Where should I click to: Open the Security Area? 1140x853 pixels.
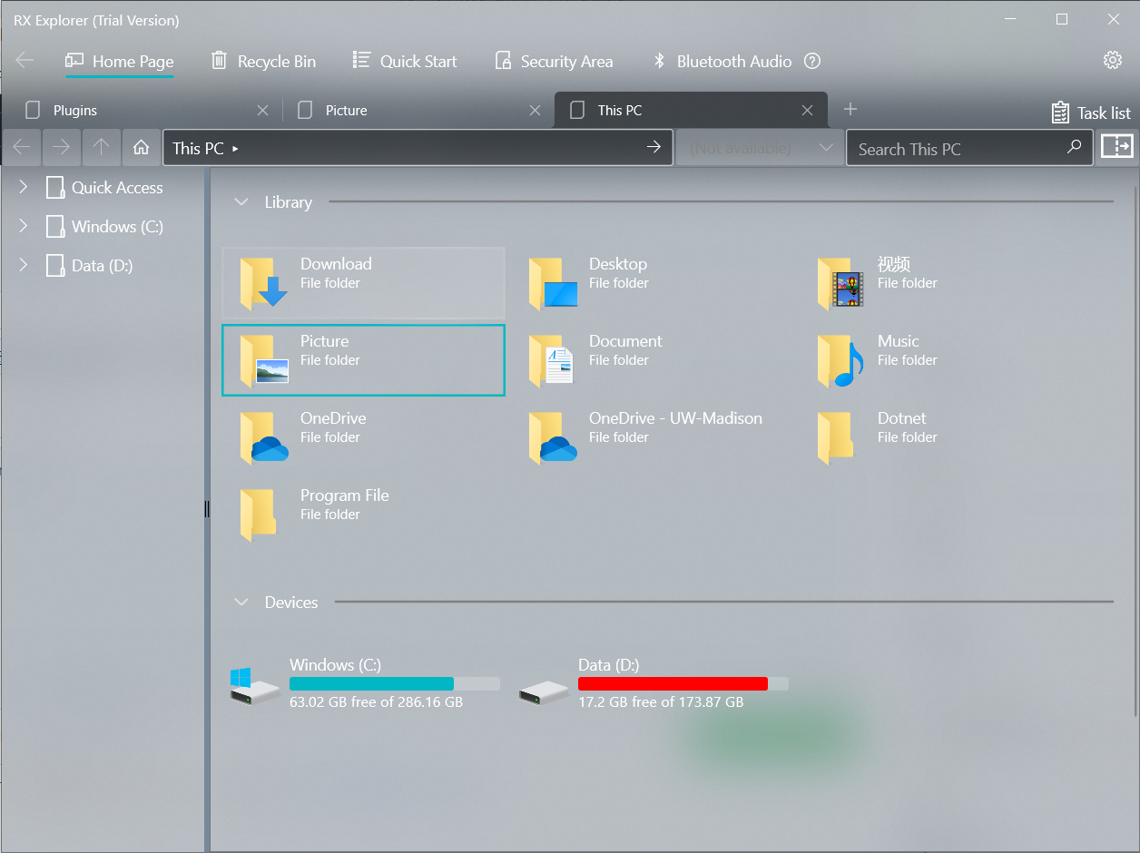click(554, 61)
